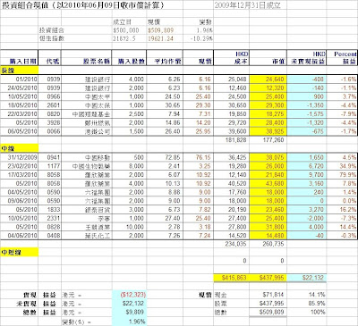This screenshot has height=326, width=358.
Task: Select the 平均作價 column header
Action: click(x=167, y=62)
